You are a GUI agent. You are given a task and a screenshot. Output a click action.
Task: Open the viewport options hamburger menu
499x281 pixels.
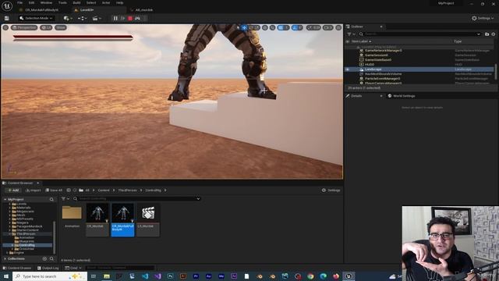tap(5, 28)
